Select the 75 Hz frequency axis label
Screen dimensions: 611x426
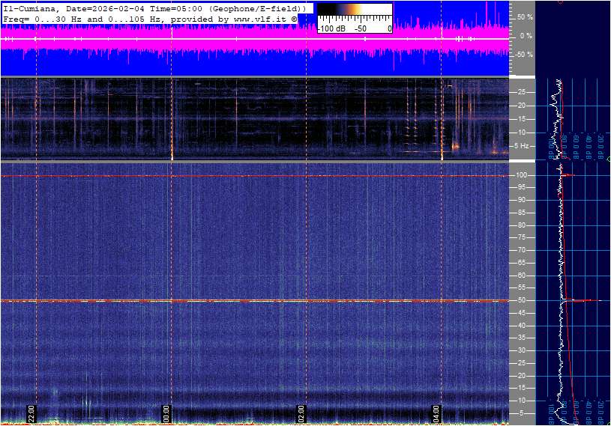tap(522, 238)
